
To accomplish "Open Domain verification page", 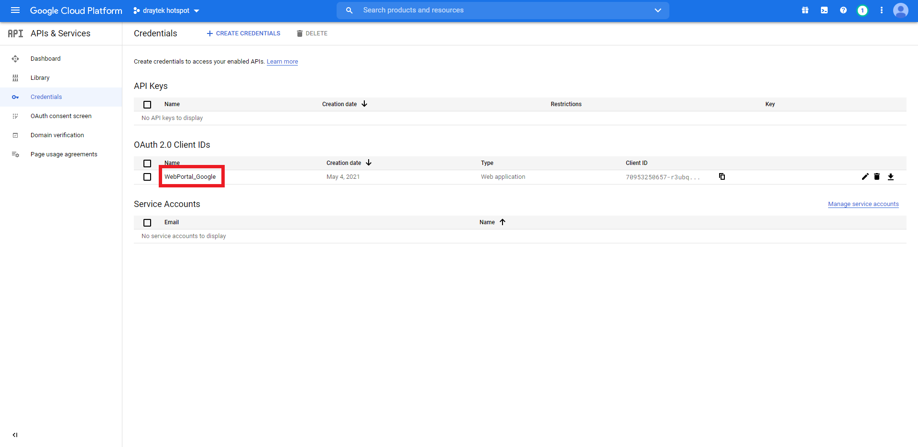I will 61,135.
